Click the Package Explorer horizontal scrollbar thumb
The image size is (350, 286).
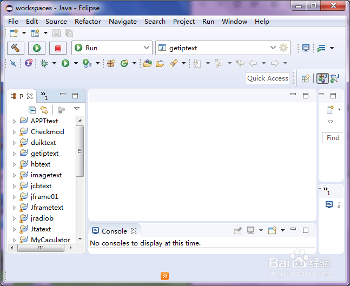pyautogui.click(x=41, y=248)
